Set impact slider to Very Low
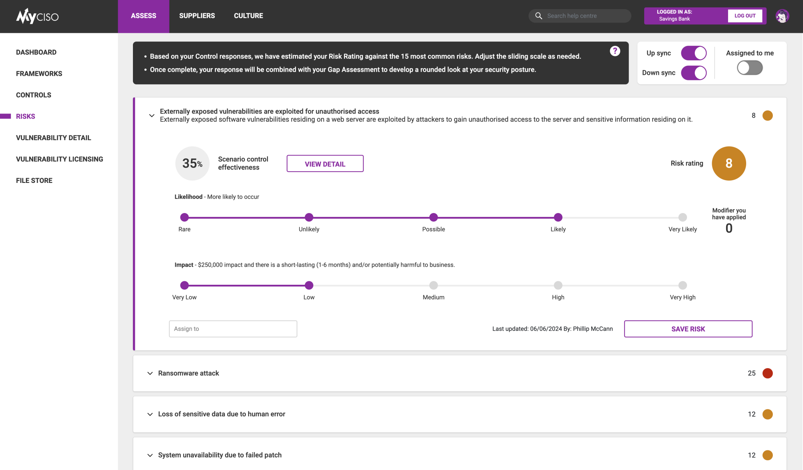 click(x=184, y=285)
